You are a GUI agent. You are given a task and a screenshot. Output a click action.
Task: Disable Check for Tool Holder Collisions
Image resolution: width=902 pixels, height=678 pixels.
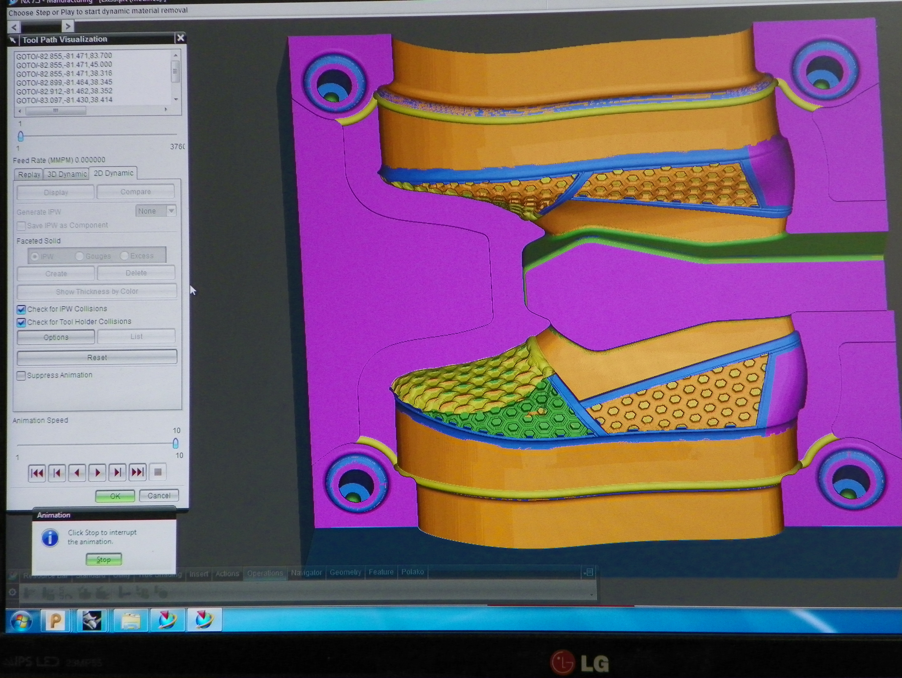click(x=21, y=322)
